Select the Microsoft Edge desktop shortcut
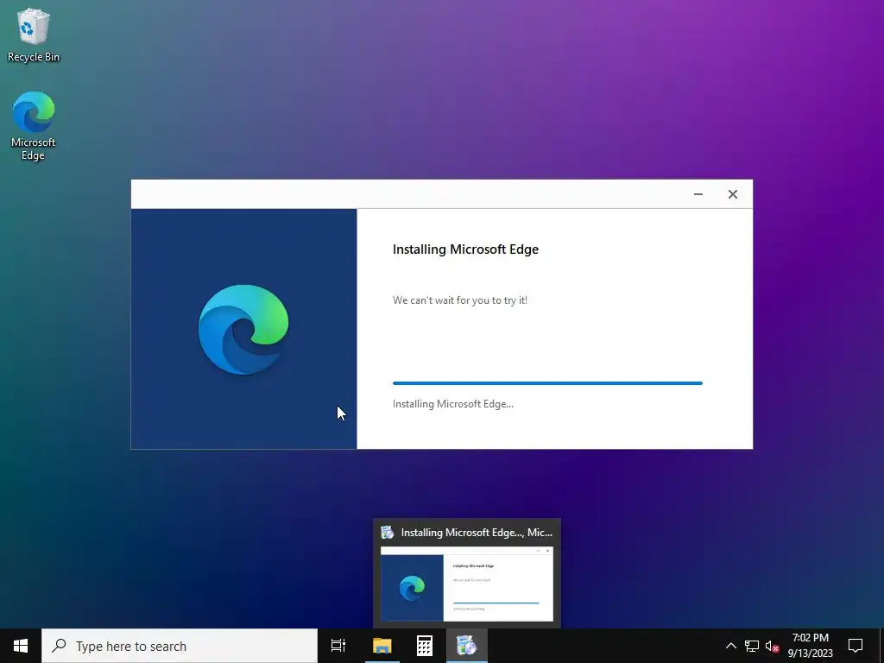884x663 pixels. click(34, 126)
